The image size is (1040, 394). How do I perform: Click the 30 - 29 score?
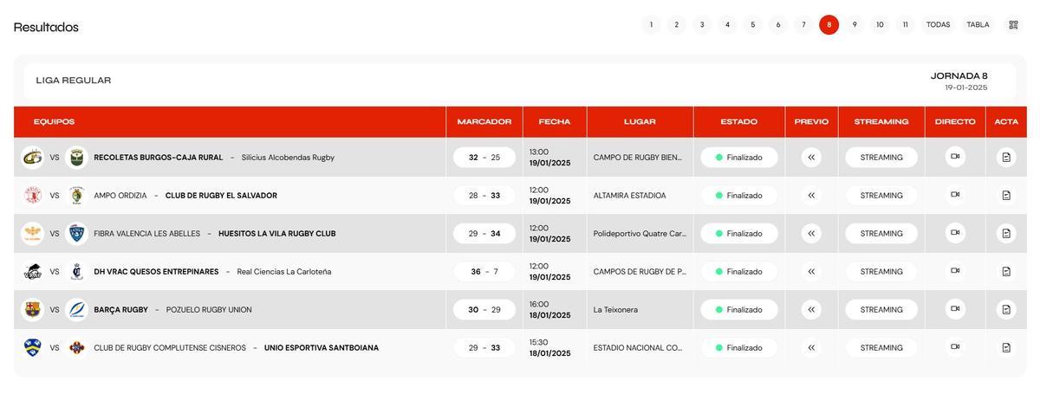tap(484, 310)
